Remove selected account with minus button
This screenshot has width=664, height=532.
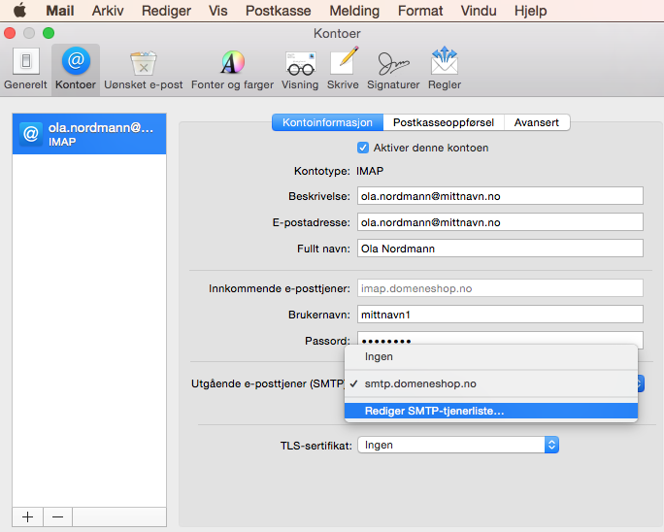57,516
